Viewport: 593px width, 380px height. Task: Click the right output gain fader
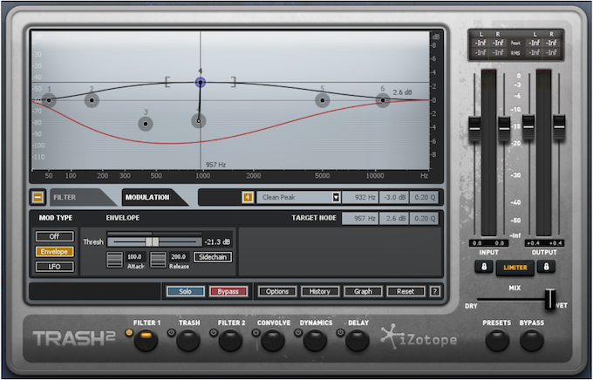coord(559,127)
